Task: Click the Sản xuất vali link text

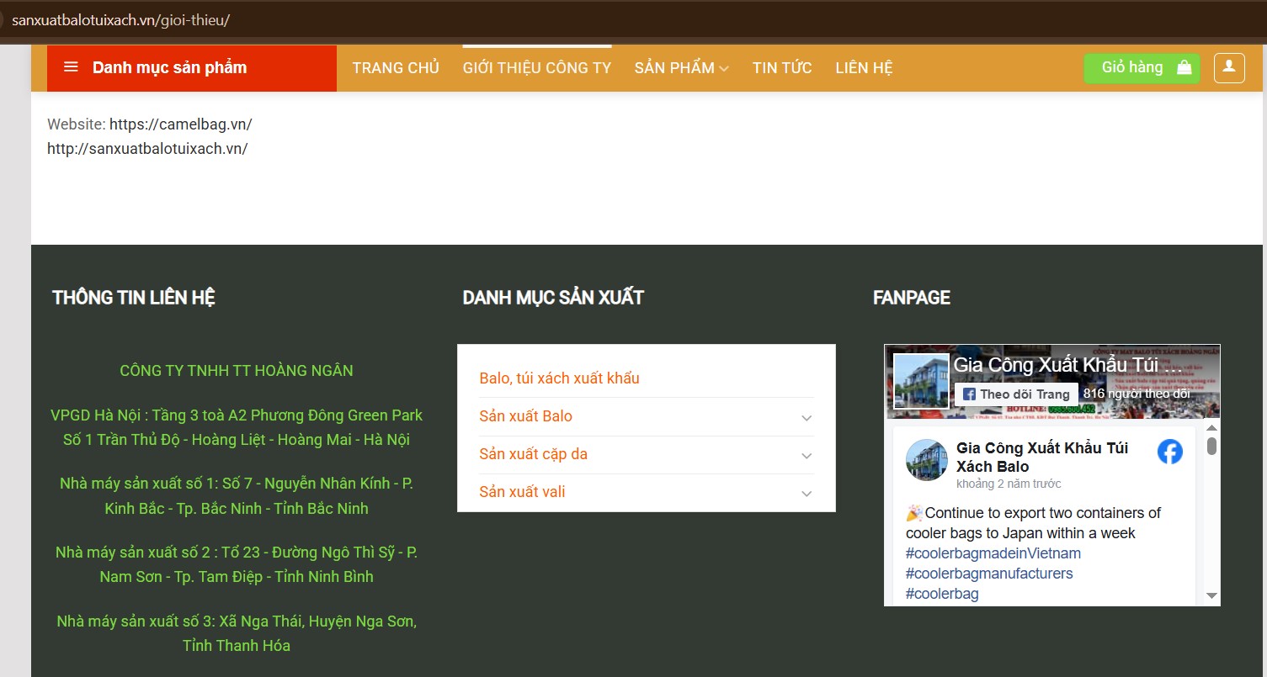Action: 522,492
